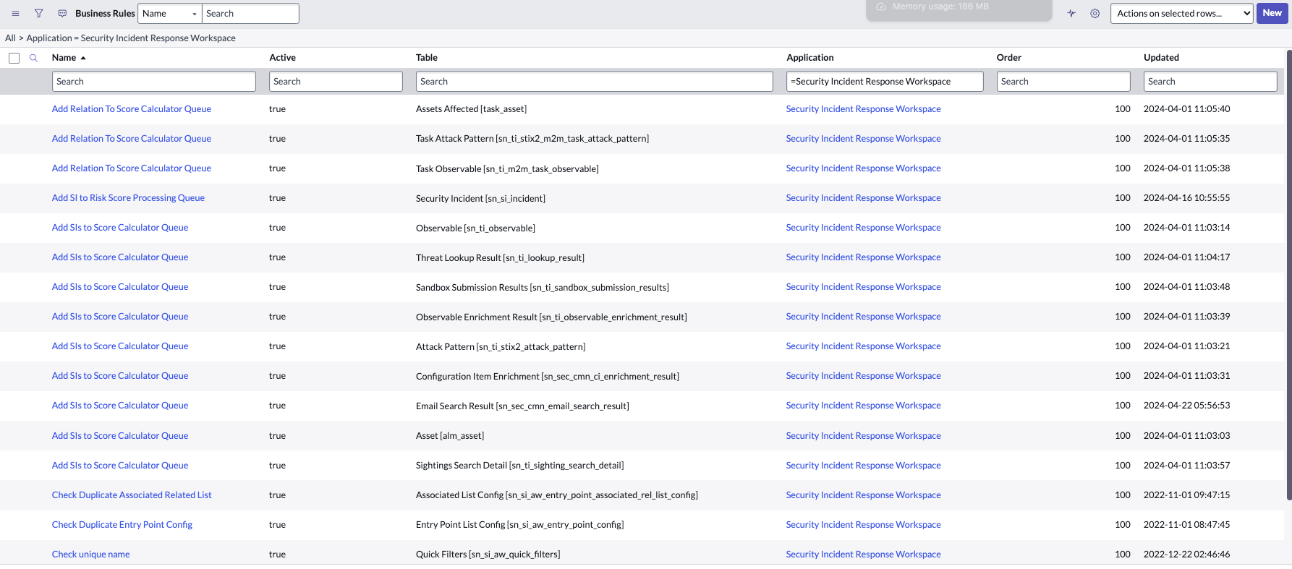Open the activity stream icon beside Business Rules

pos(62,14)
